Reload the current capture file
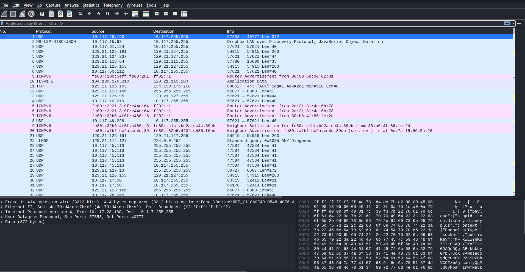 point(70,14)
